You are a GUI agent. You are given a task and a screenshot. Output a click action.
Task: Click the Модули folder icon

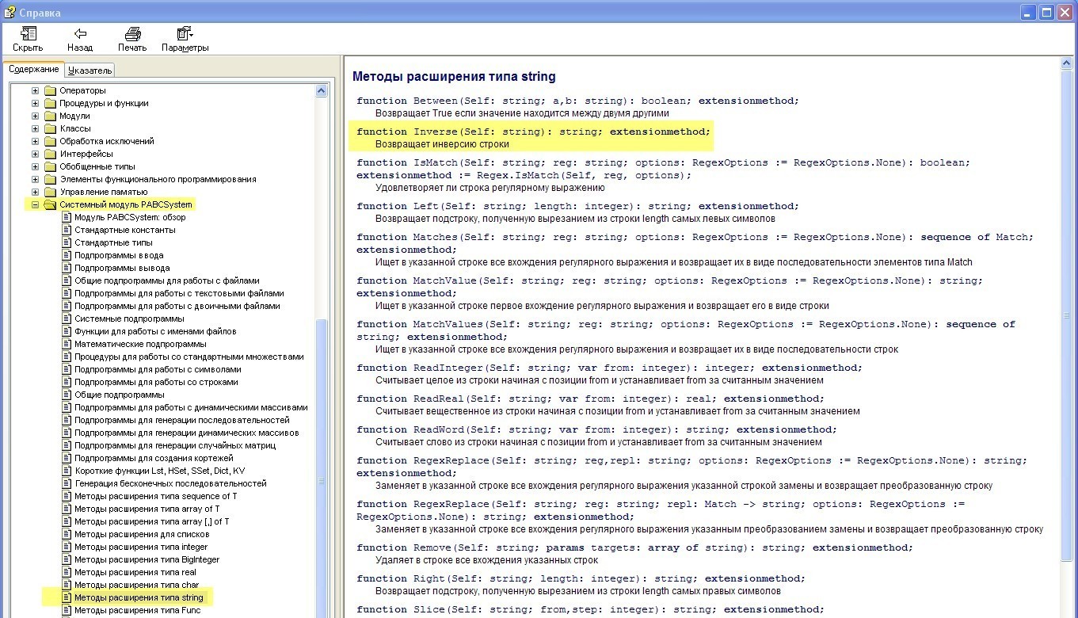point(50,116)
